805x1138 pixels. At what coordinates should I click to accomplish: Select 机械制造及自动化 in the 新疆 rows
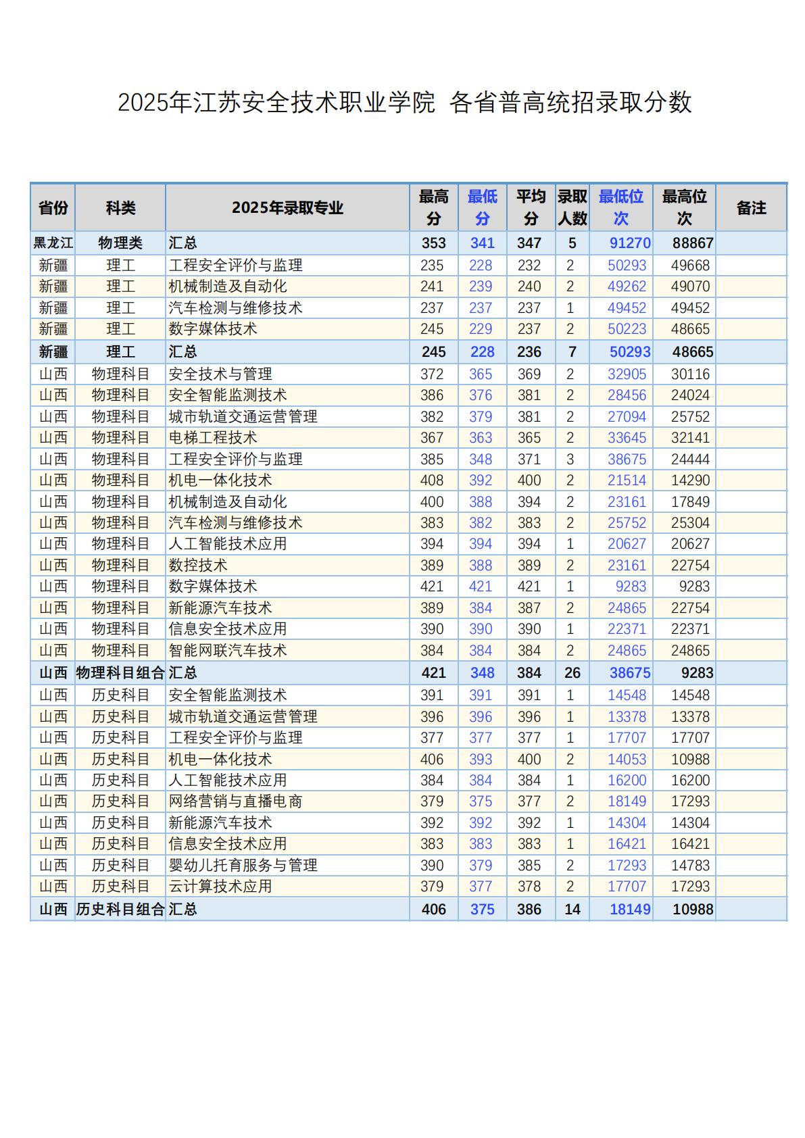(x=228, y=287)
